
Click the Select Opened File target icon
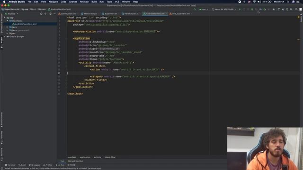tap(41, 14)
